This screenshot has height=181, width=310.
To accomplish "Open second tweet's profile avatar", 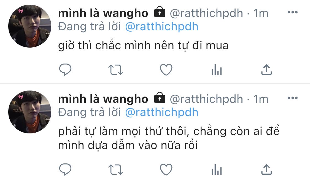I will [x=30, y=112].
